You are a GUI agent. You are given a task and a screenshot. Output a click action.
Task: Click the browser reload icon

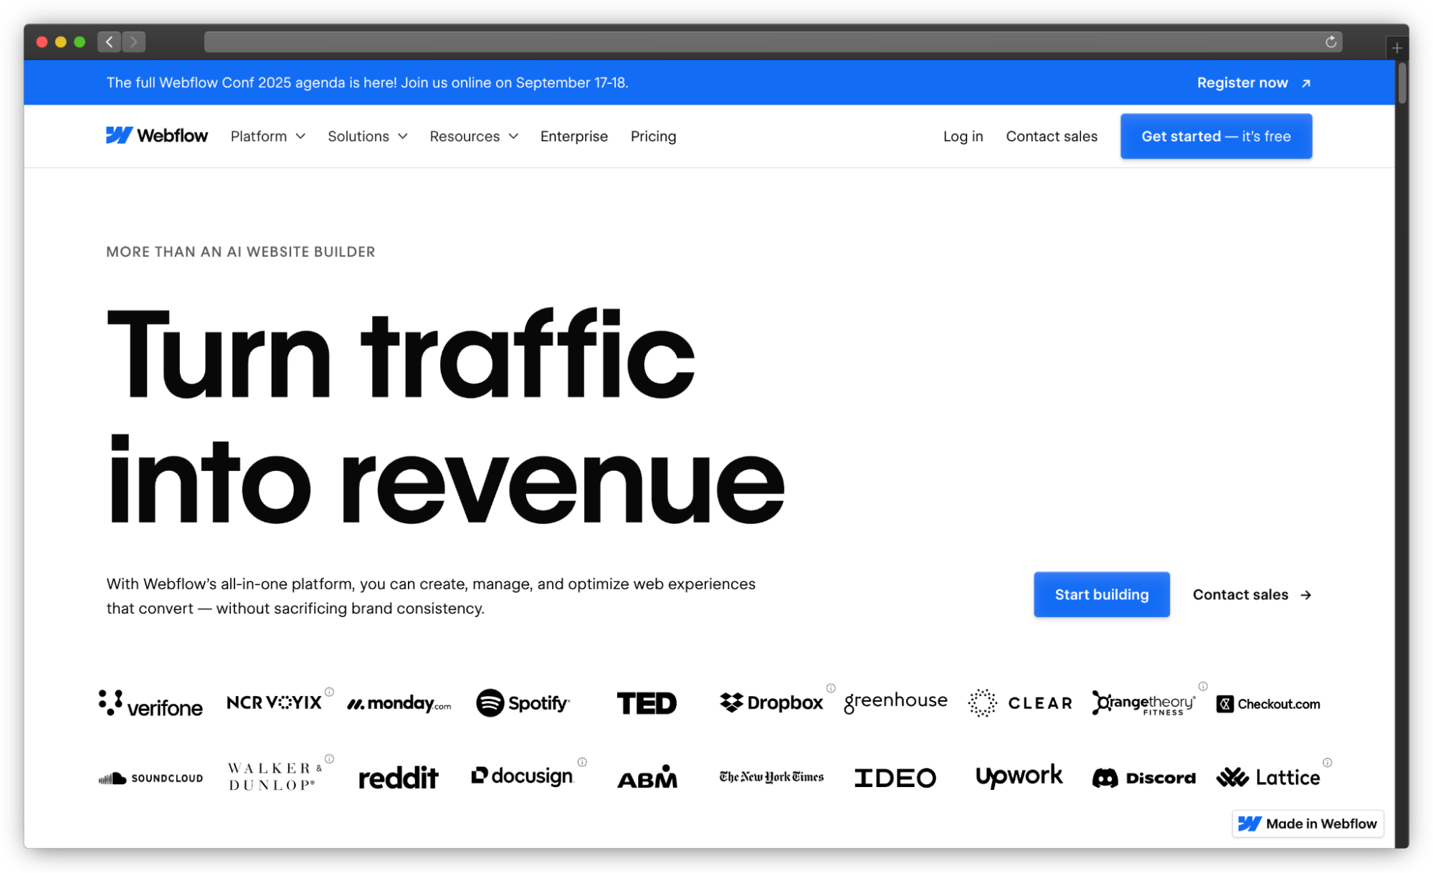click(x=1331, y=42)
